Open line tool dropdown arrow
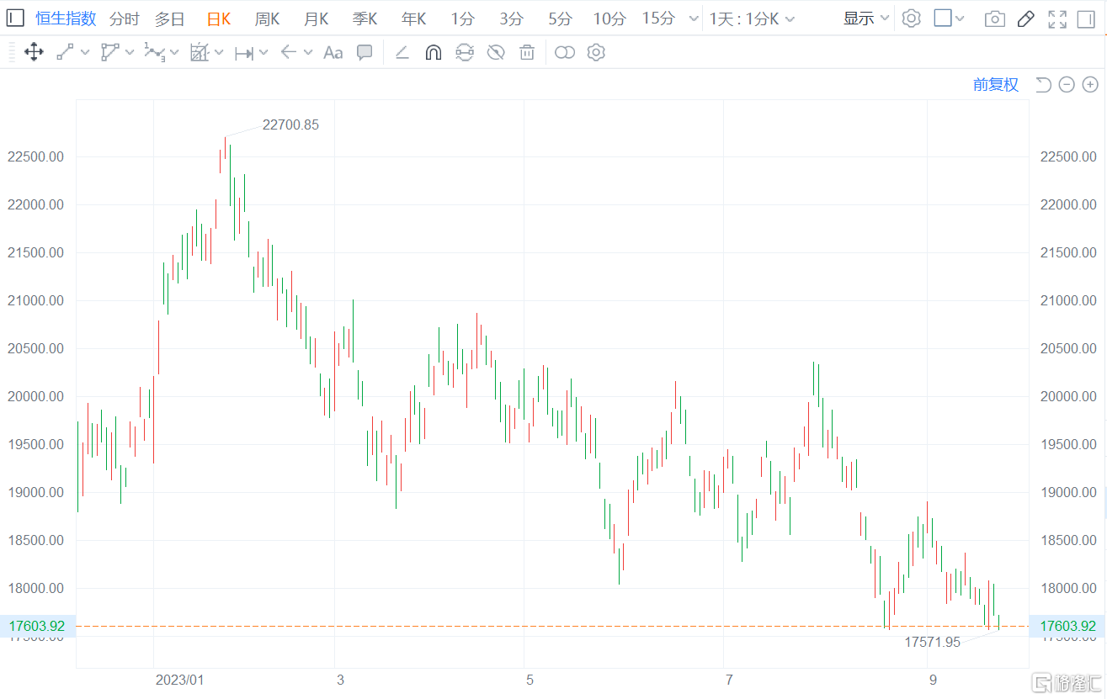 (x=85, y=53)
